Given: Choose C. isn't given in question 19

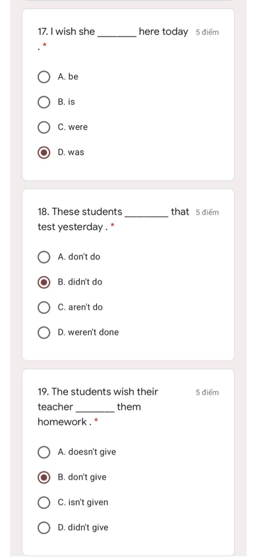Looking at the screenshot, I should (44, 502).
